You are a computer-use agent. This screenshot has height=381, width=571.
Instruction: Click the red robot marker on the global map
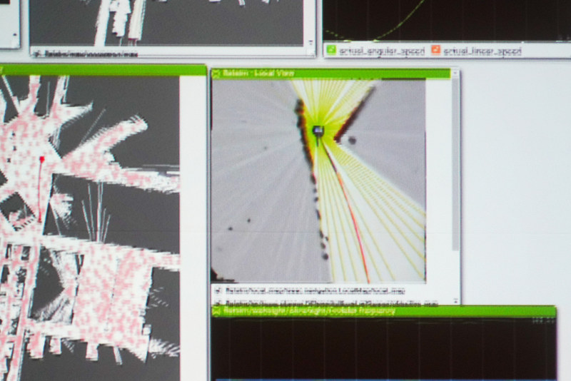42,159
